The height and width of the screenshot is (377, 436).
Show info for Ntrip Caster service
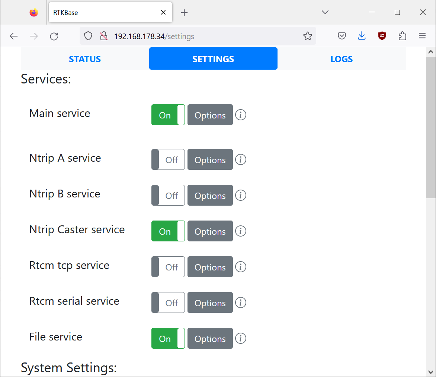coord(241,231)
